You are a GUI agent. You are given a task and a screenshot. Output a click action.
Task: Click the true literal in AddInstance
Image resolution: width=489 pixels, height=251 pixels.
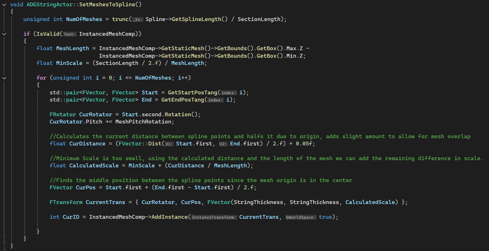325,217
